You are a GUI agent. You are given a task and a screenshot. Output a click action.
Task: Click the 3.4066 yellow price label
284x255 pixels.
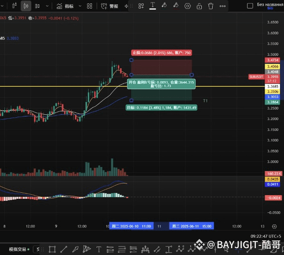click(272, 66)
